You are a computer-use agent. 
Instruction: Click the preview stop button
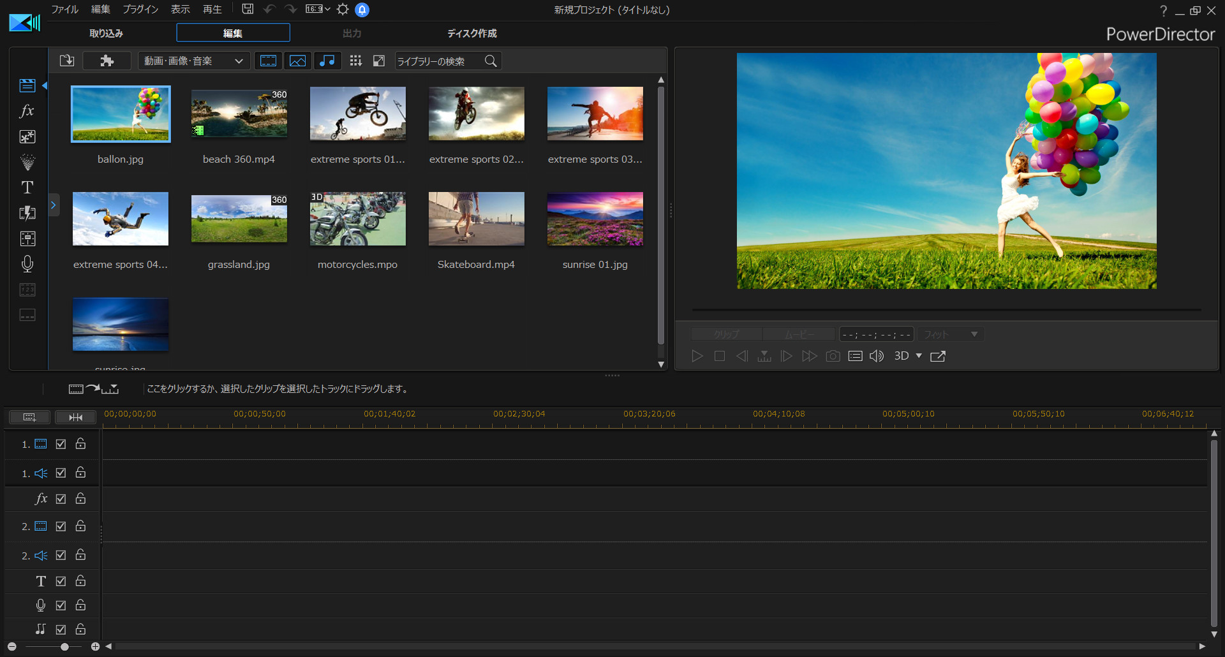(x=720, y=356)
